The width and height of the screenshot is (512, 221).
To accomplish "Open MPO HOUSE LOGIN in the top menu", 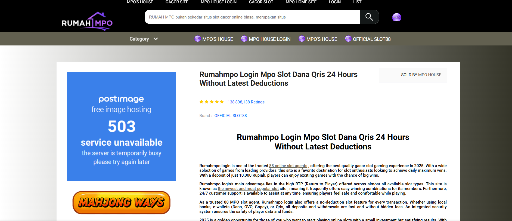I will pyautogui.click(x=219, y=2).
